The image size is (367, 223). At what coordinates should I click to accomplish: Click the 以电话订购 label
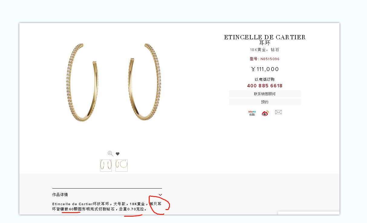pos(265,79)
